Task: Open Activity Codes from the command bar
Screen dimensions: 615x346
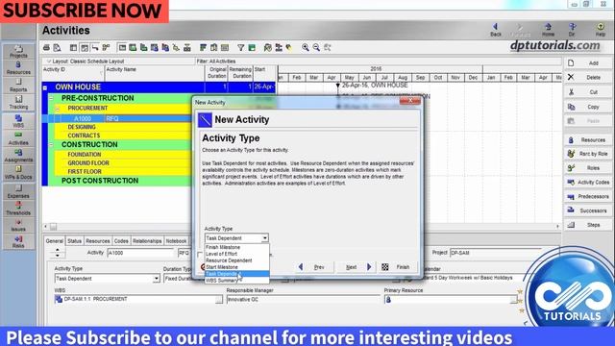Action: [x=587, y=182]
